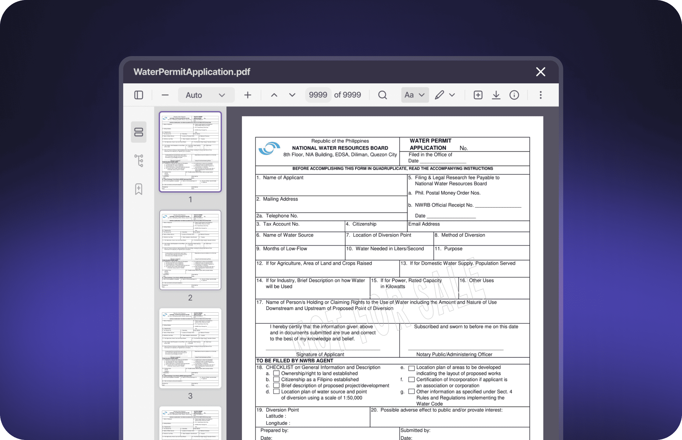Open the document outline tree view
The width and height of the screenshot is (682, 440).
[x=139, y=161]
